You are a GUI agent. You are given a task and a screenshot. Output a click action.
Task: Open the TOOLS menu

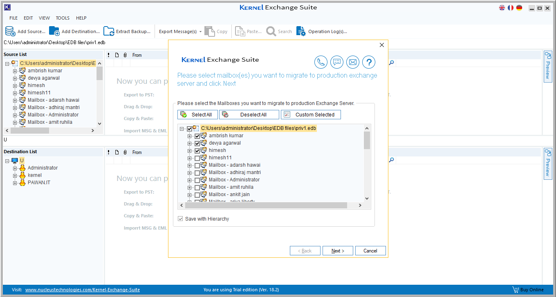point(63,18)
